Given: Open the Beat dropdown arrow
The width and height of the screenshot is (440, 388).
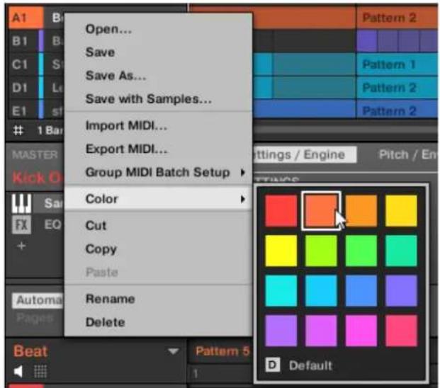Looking at the screenshot, I should point(173,351).
